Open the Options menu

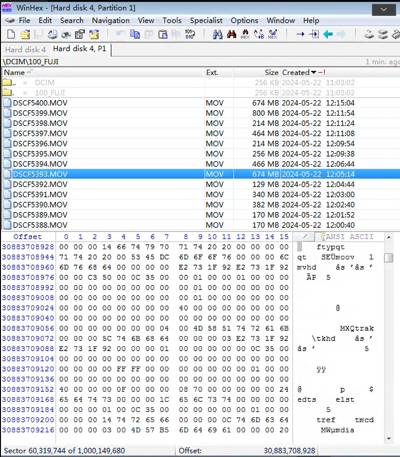(244, 20)
